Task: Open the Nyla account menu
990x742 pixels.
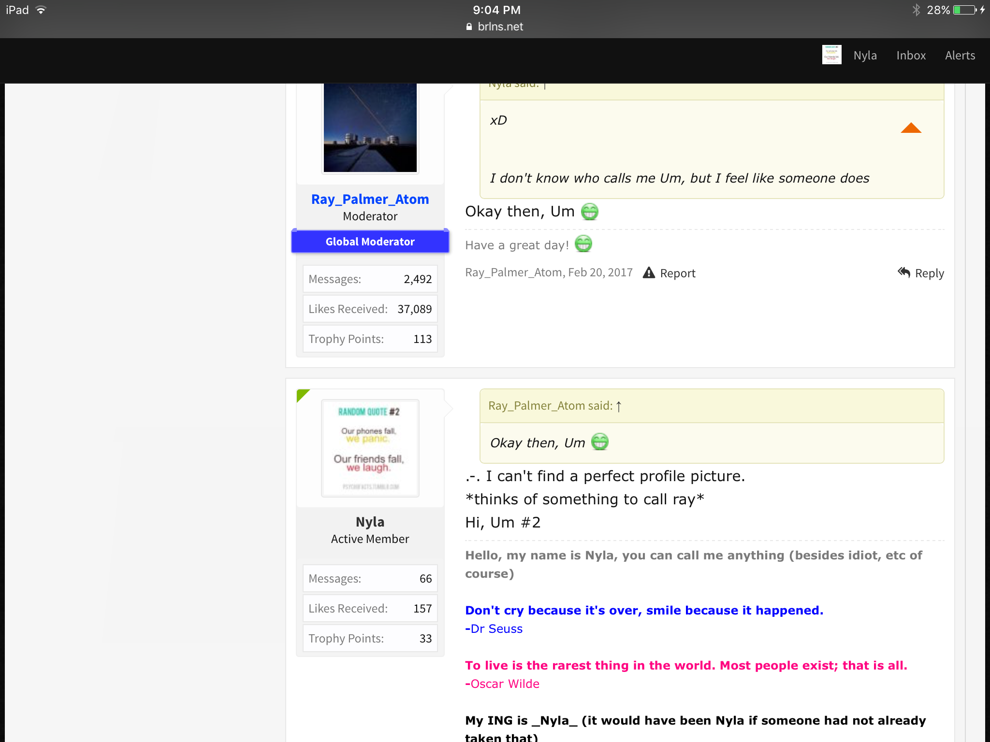Action: click(x=865, y=56)
